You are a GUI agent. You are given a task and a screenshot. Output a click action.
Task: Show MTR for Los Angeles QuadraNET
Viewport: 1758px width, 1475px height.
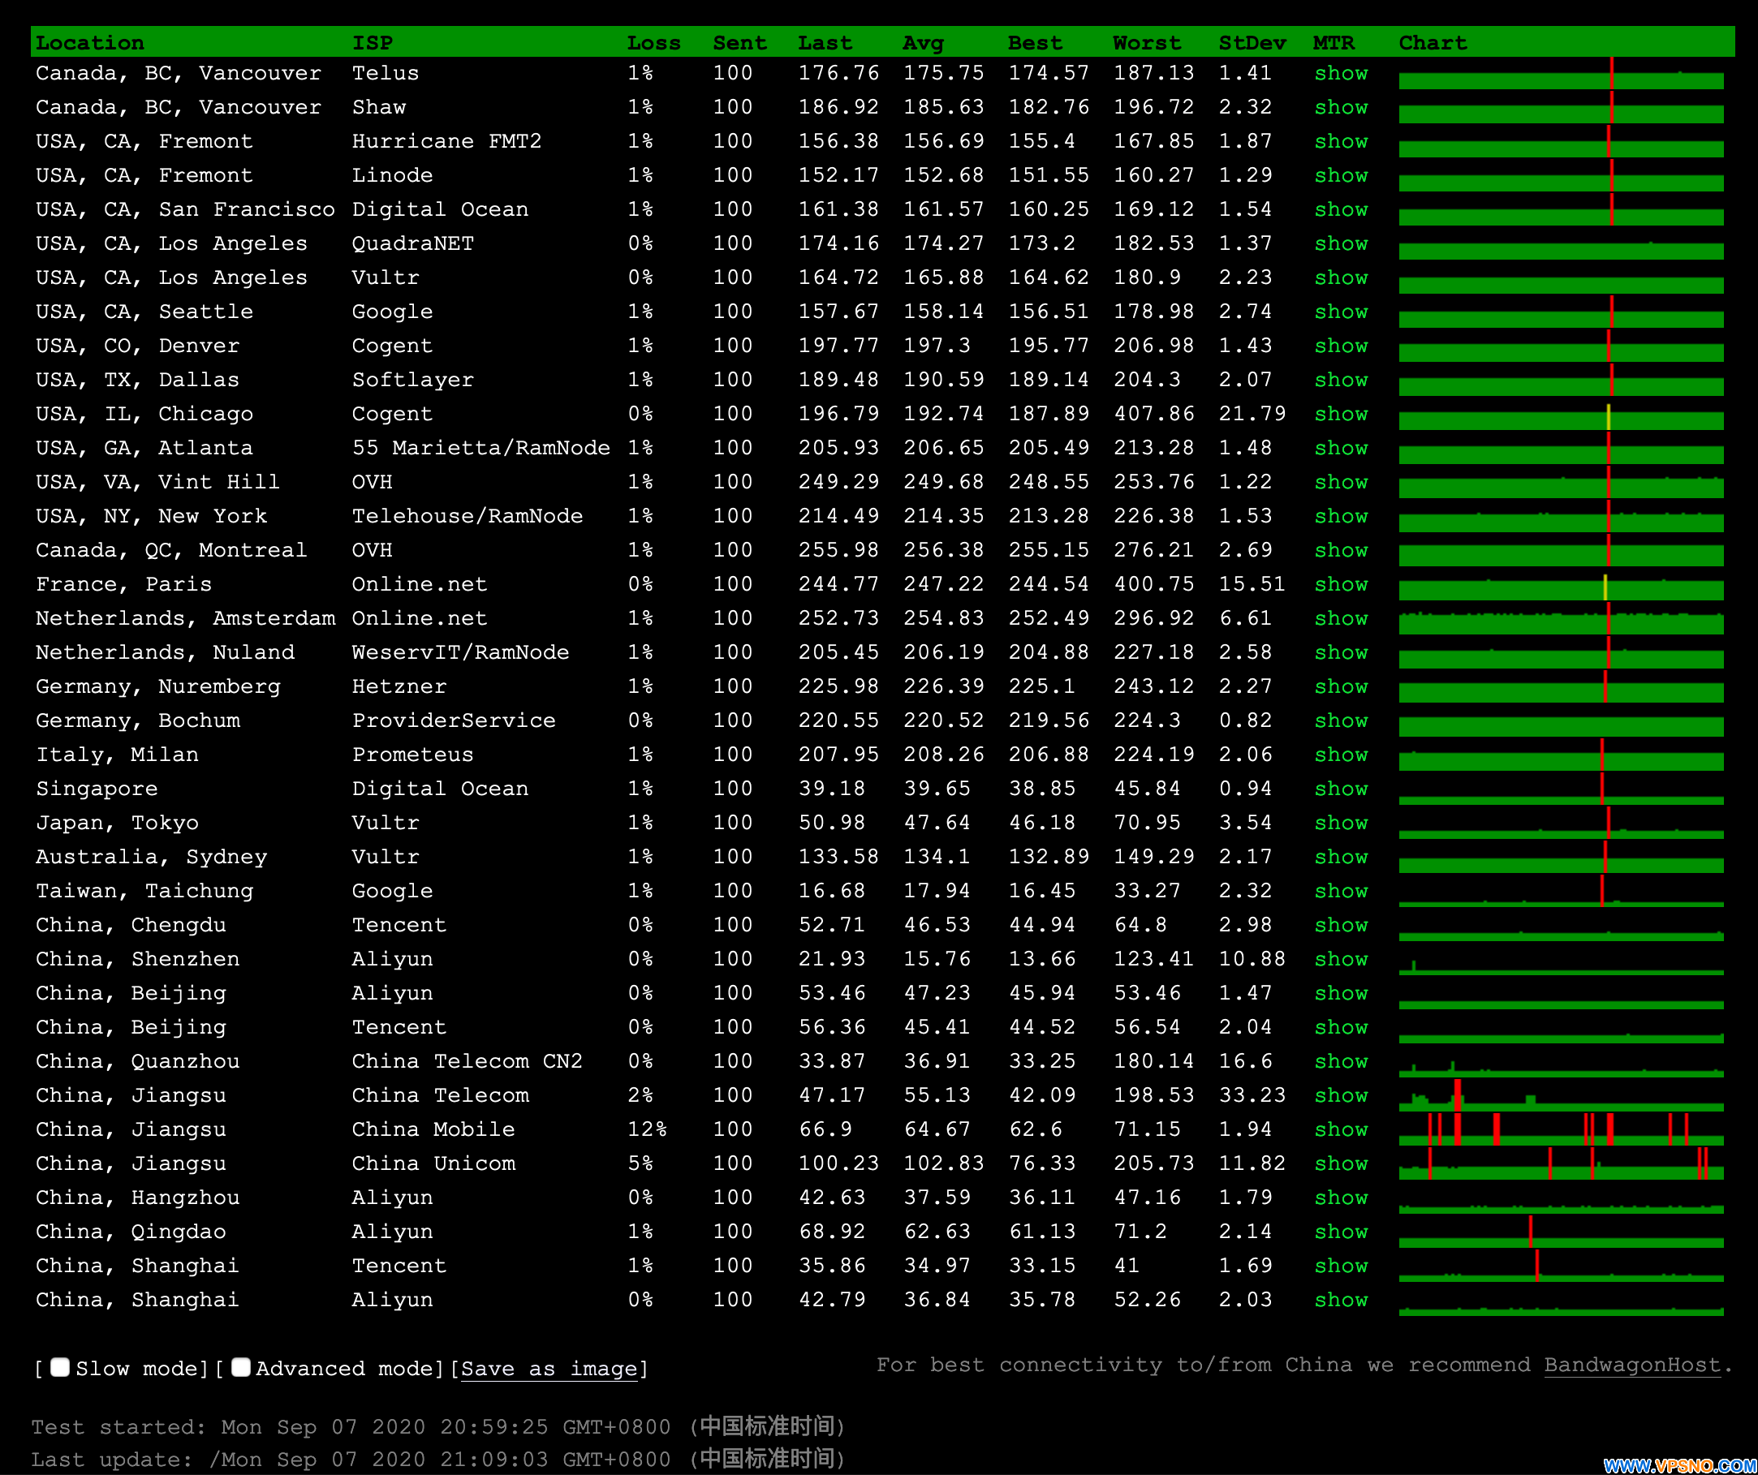coord(1341,244)
